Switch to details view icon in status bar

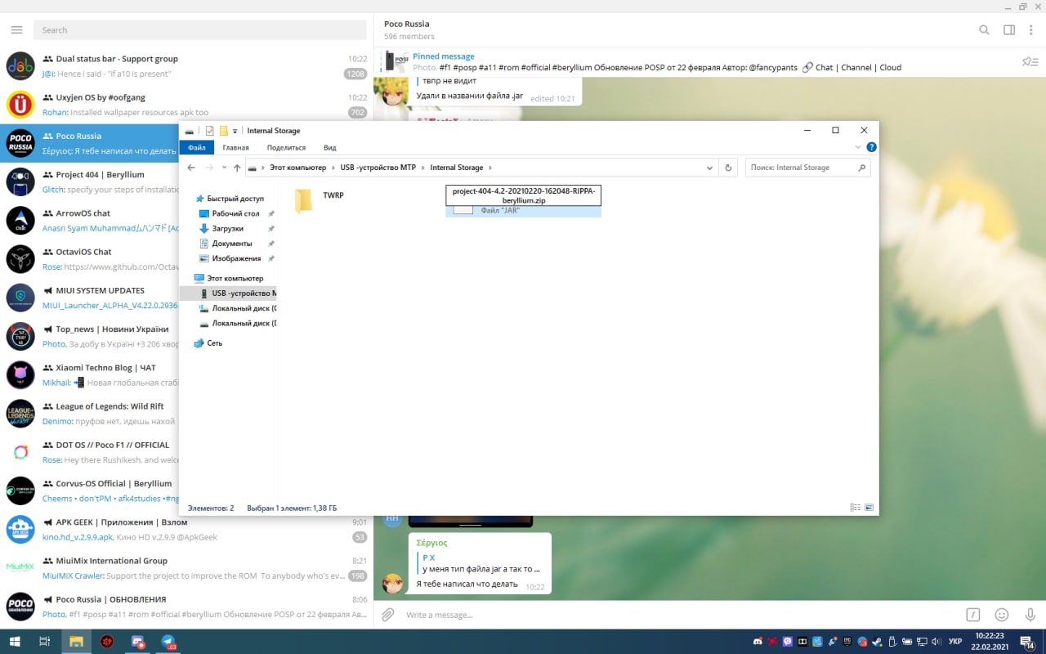855,508
